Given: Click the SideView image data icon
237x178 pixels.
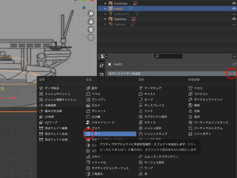Looking at the screenshot, I should coord(134,19).
